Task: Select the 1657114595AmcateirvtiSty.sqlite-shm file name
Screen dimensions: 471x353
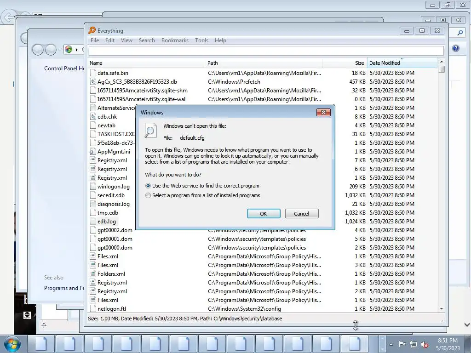Action: (x=143, y=91)
